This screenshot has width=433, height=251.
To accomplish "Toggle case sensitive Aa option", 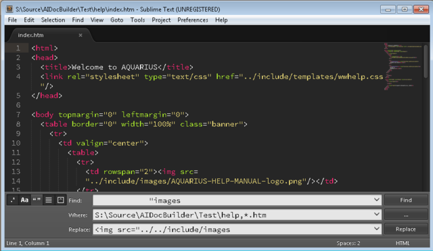I will pos(24,200).
